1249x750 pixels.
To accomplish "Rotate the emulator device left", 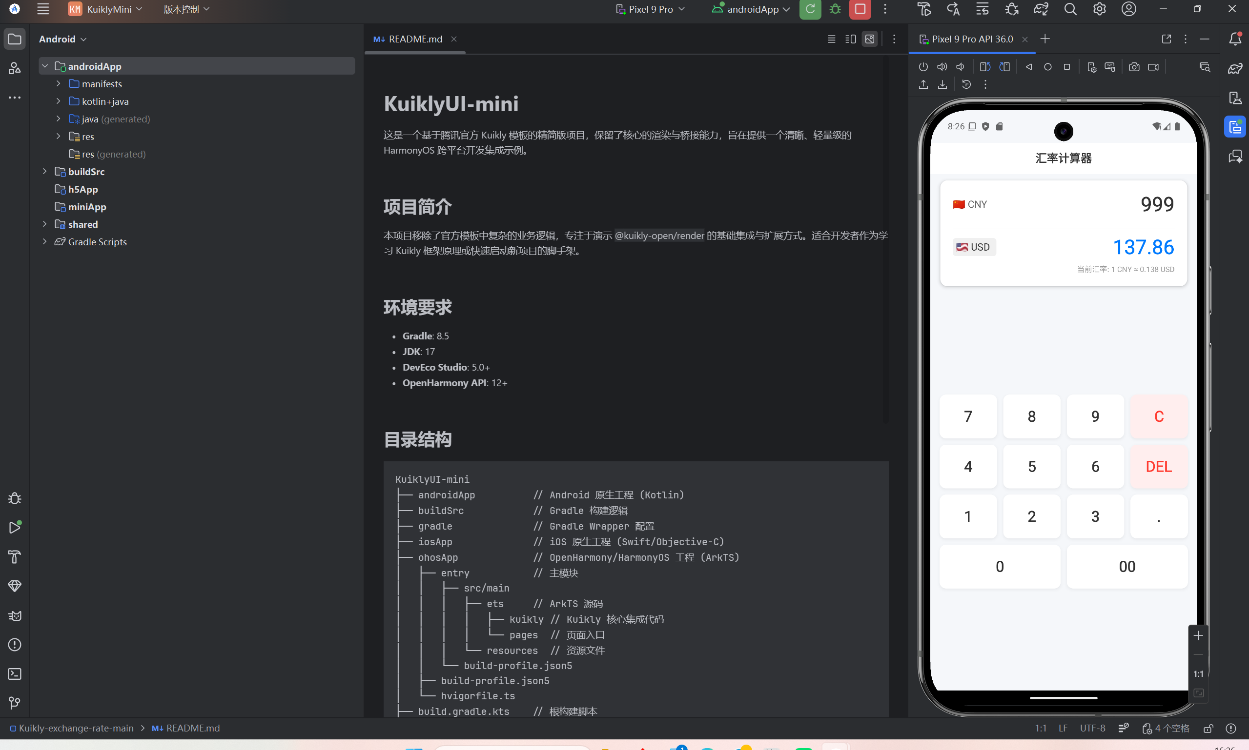I will click(x=984, y=67).
